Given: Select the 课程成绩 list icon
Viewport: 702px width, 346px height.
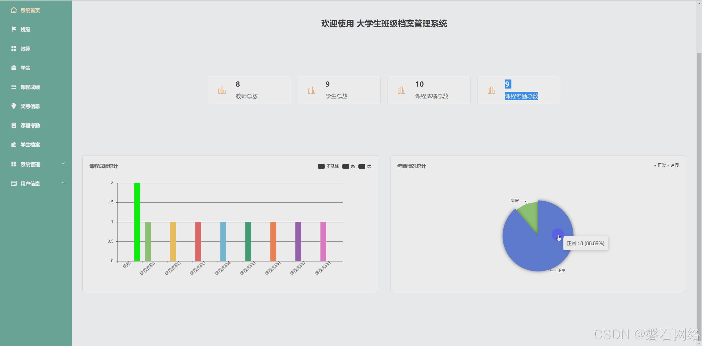Looking at the screenshot, I should [x=14, y=87].
